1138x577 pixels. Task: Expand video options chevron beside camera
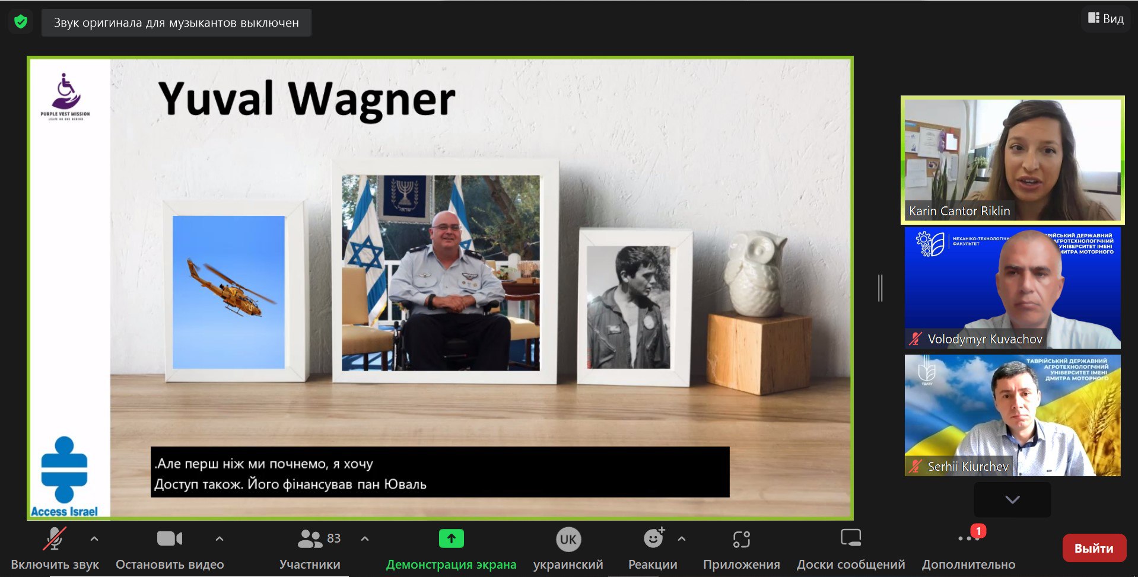pyautogui.click(x=220, y=539)
